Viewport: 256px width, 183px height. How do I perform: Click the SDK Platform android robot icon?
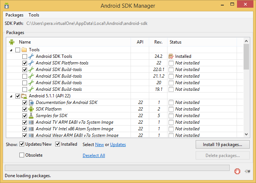click(x=31, y=109)
